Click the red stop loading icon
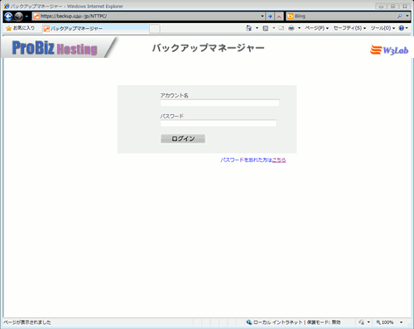Viewport: 414px width, 329px height. [279, 17]
